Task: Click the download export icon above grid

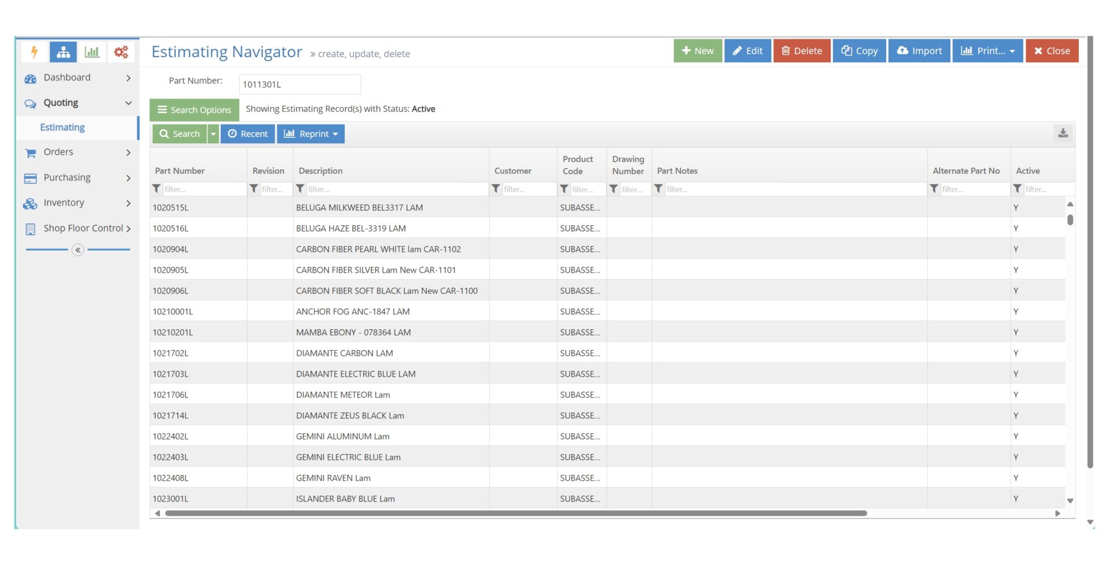Action: (x=1063, y=133)
